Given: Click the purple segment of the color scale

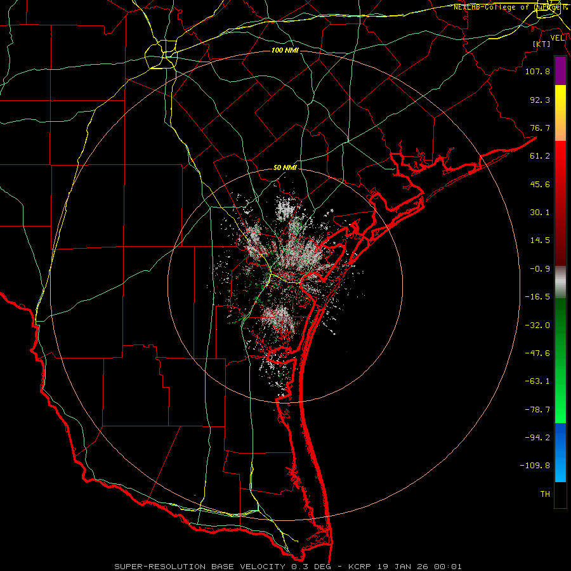Looking at the screenshot, I should [560, 71].
